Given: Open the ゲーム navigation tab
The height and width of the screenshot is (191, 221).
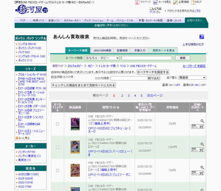Looking at the screenshot, I should (x=110, y=20).
